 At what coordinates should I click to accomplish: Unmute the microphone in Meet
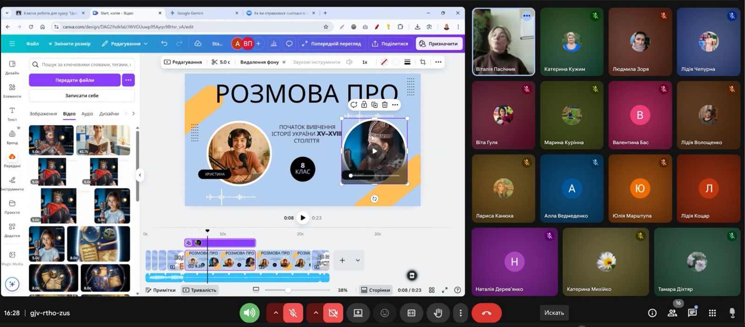point(293,313)
